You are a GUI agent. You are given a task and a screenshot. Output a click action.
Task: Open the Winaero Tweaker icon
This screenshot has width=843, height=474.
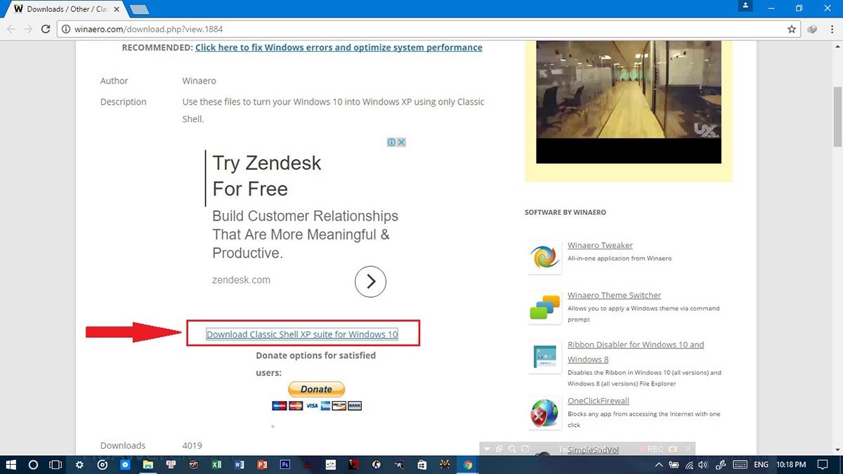coord(545,257)
